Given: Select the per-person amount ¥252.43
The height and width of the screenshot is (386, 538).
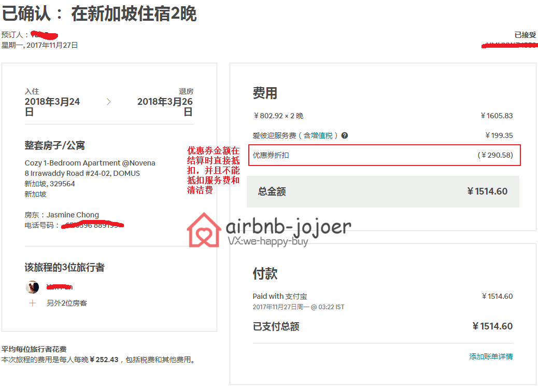Looking at the screenshot, I should tap(104, 360).
